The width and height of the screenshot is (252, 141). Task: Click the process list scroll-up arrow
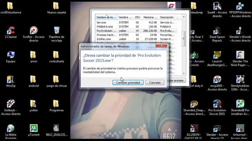click(184, 17)
